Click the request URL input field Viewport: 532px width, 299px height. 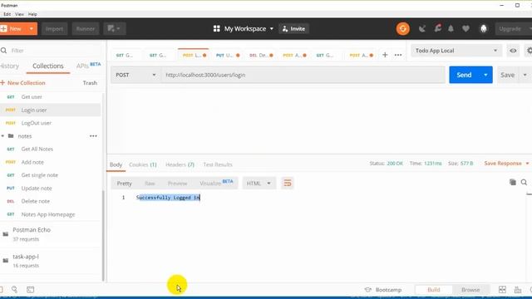coord(303,75)
